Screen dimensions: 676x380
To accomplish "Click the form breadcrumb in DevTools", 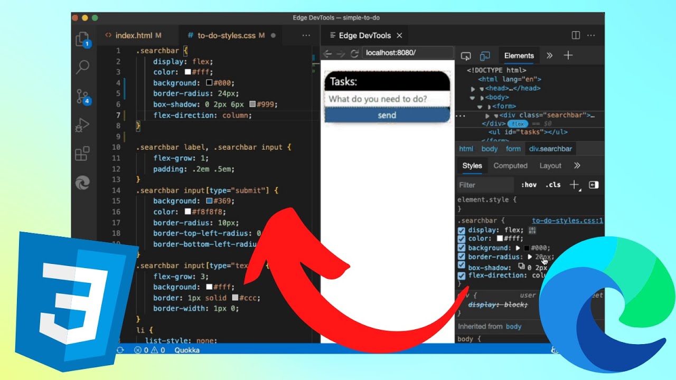I will pos(513,149).
